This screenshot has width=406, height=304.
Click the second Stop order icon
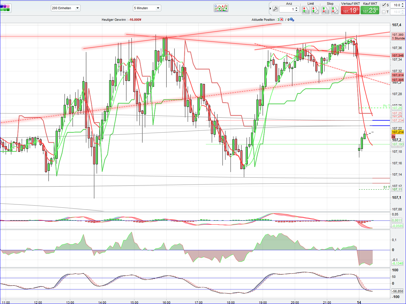click(335, 10)
